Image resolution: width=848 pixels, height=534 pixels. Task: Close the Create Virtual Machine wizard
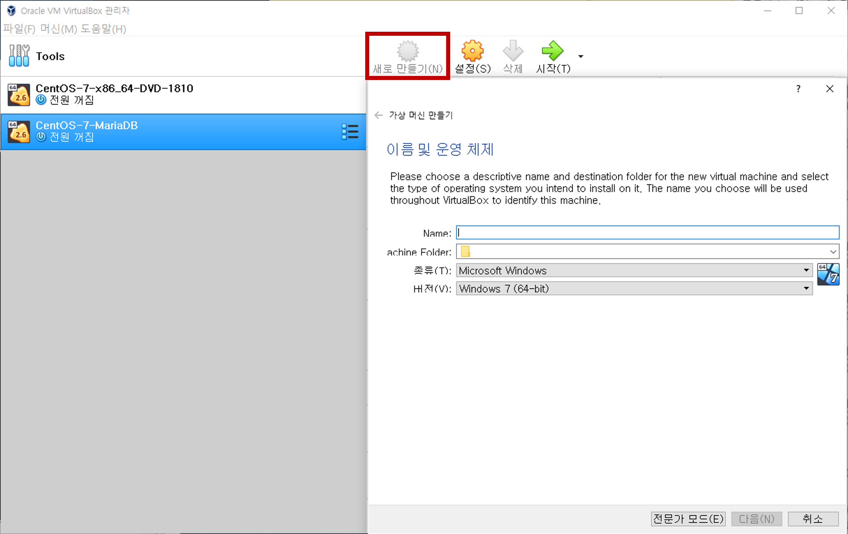point(830,89)
